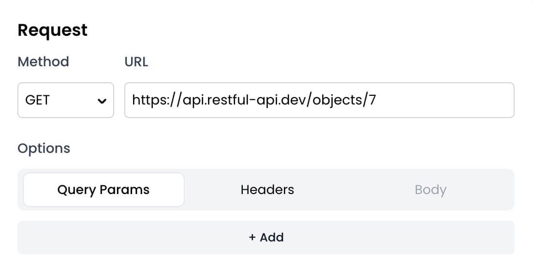Open the Method dropdown showing GET
Screen dimensions: 533x270
coord(66,100)
